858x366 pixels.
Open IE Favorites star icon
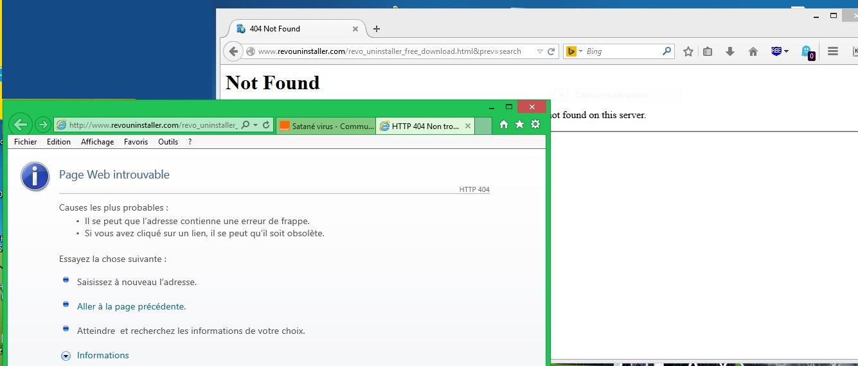click(519, 125)
